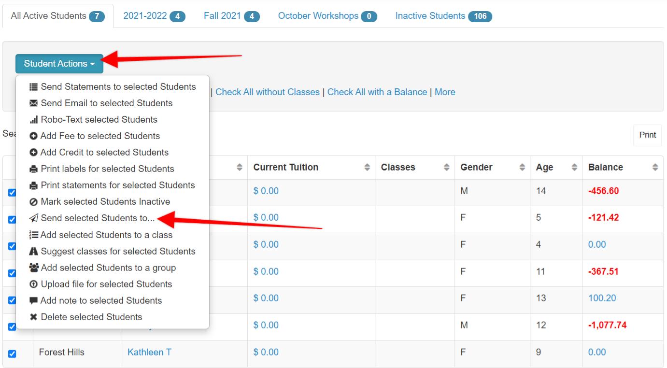Click the road icon beside Suggest classes
Screen dimensions: 667x368
33,252
